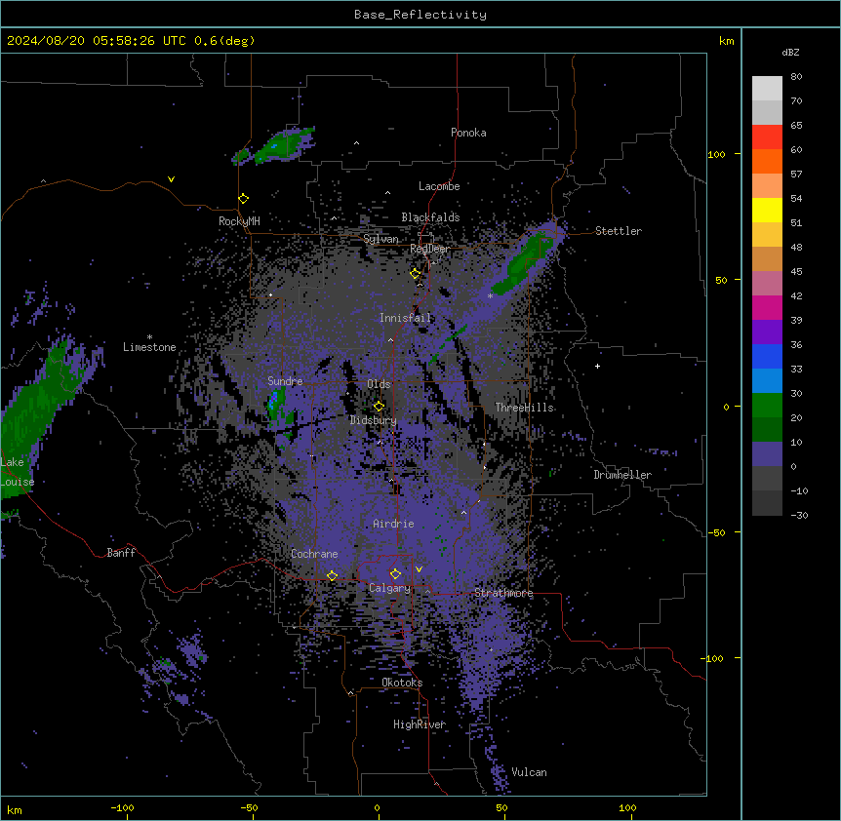Click the Olds city label
The height and width of the screenshot is (821, 841).
379,384
